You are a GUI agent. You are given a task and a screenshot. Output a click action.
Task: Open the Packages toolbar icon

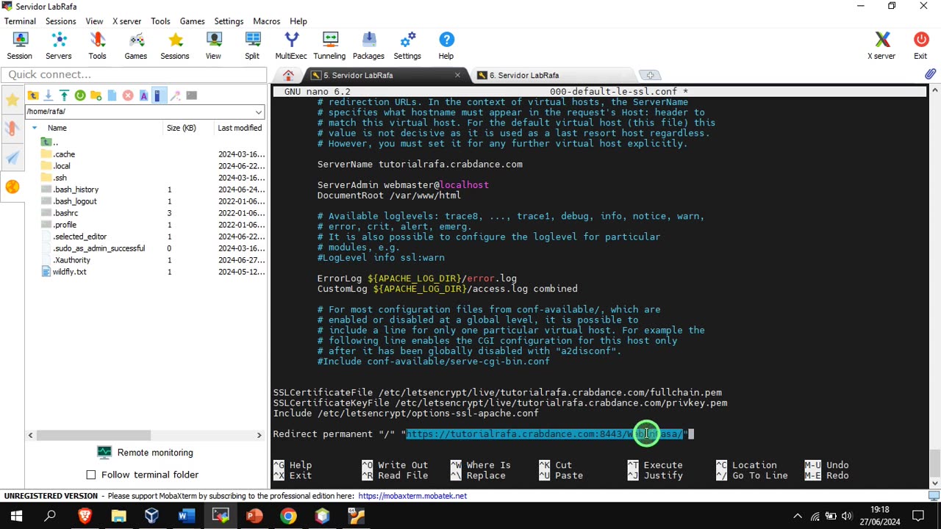(x=368, y=46)
